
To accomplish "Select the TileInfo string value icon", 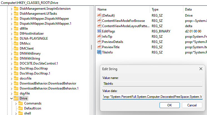I will point(99,52).
